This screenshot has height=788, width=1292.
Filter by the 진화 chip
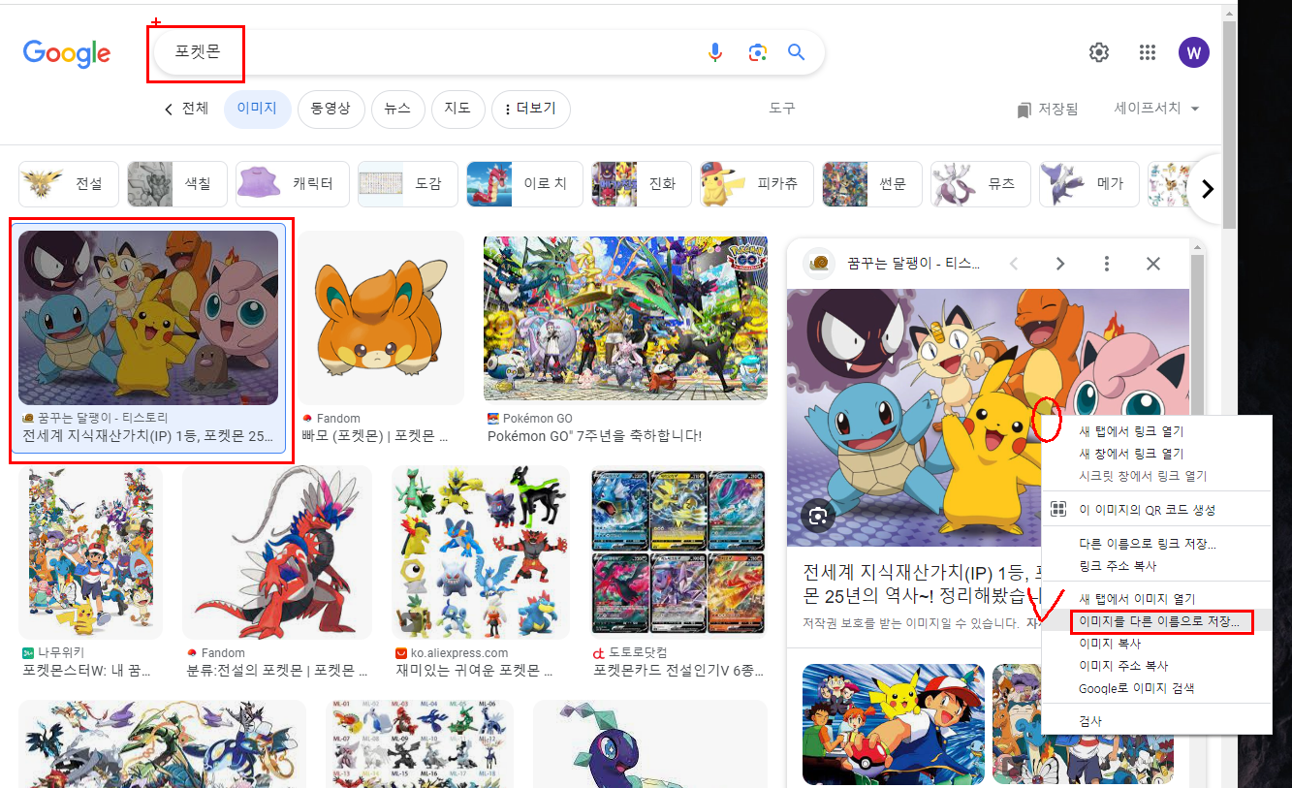pos(642,184)
